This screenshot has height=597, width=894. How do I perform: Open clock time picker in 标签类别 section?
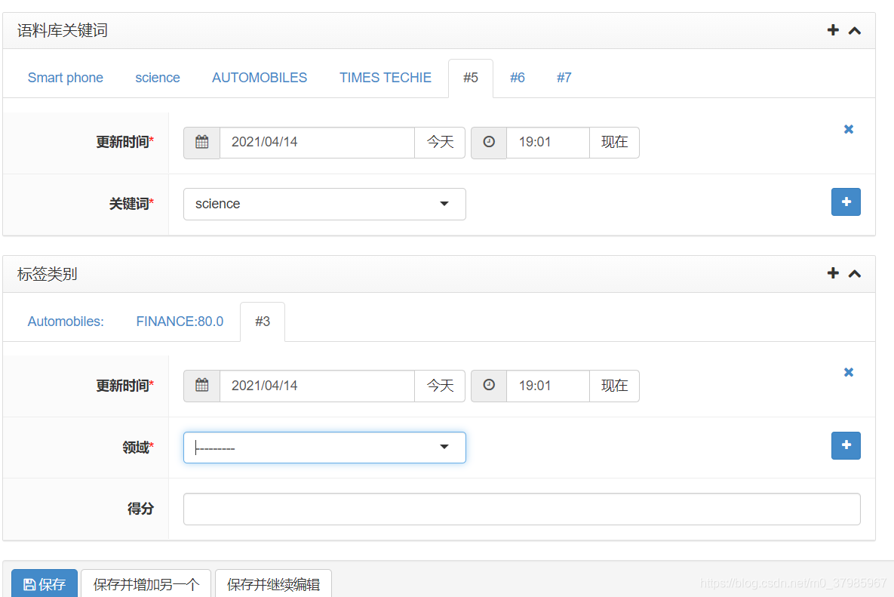[489, 386]
